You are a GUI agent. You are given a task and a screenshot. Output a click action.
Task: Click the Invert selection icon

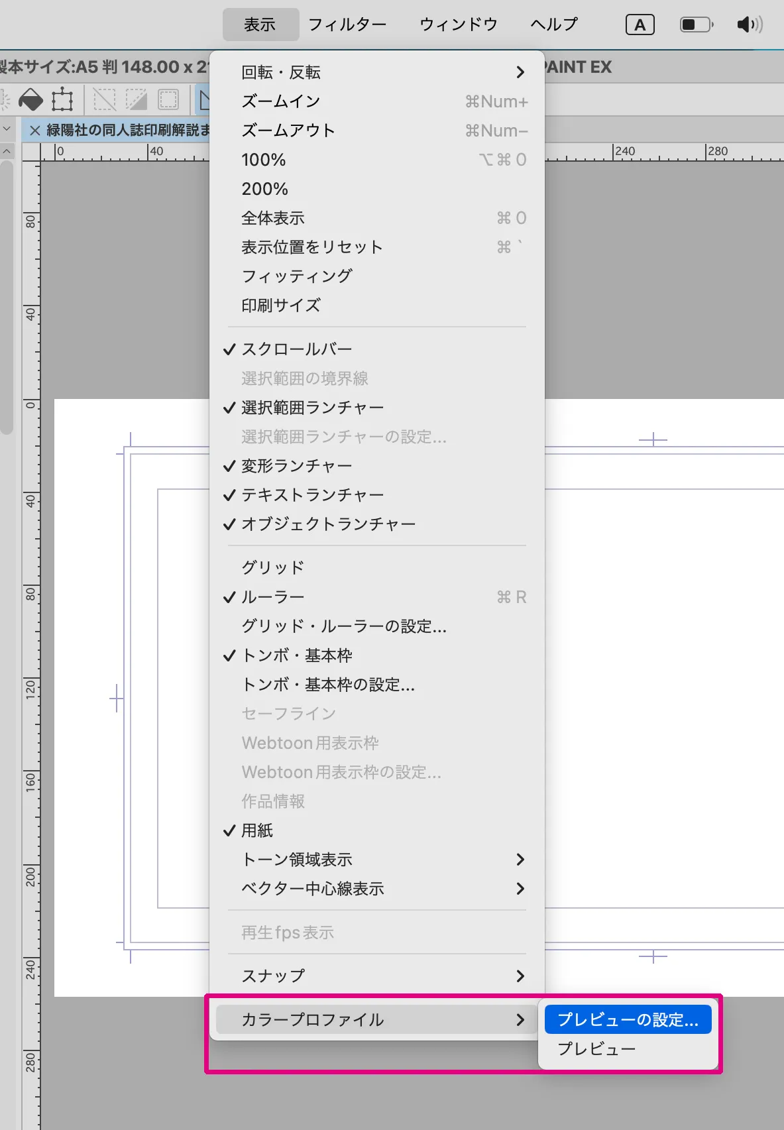pos(136,100)
